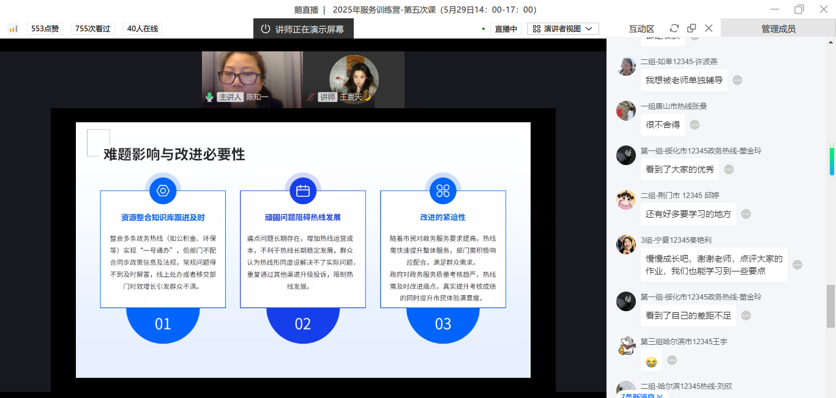This screenshot has height=398, width=836.
Task: Switch to the 管理成员 tab
Action: (778, 29)
